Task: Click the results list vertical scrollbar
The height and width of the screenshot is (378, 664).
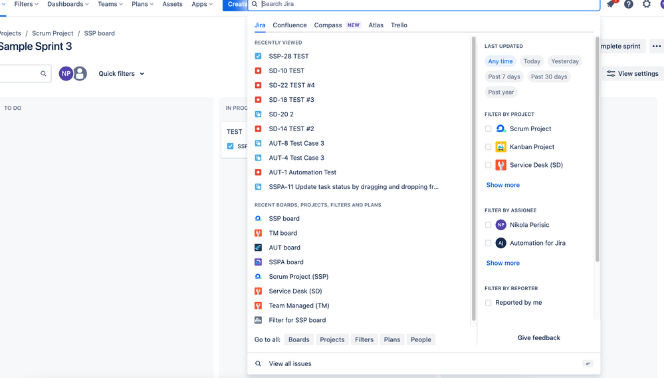Action: [473, 178]
